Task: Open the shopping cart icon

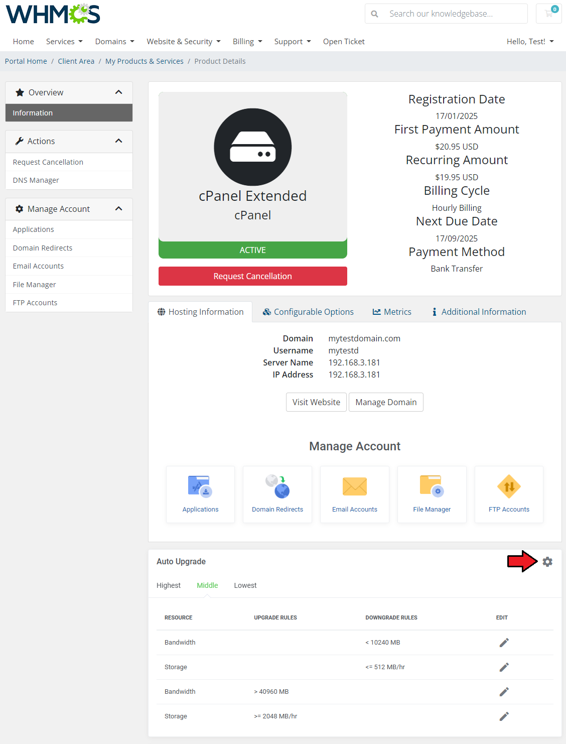Action: (549, 14)
